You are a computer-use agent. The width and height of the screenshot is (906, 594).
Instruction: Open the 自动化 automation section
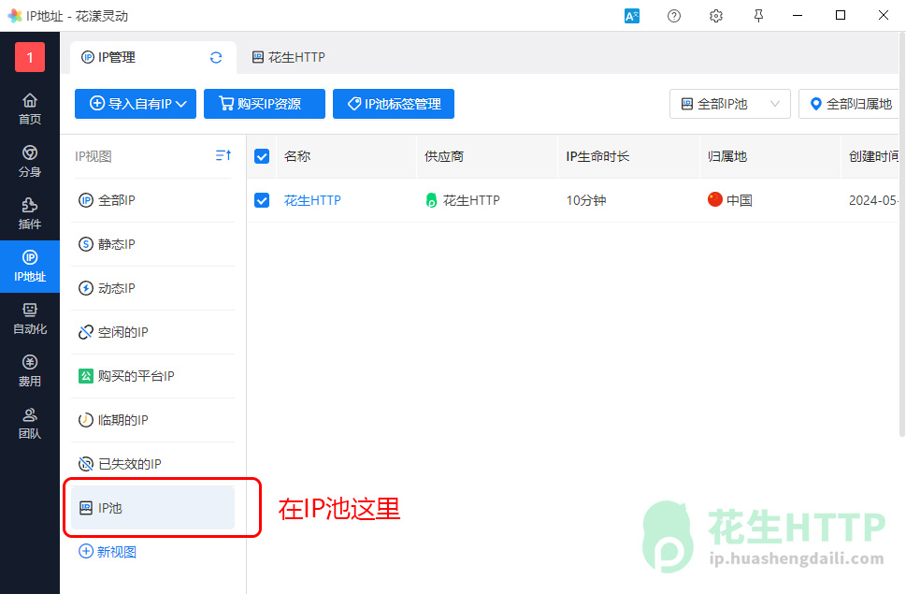[30, 319]
